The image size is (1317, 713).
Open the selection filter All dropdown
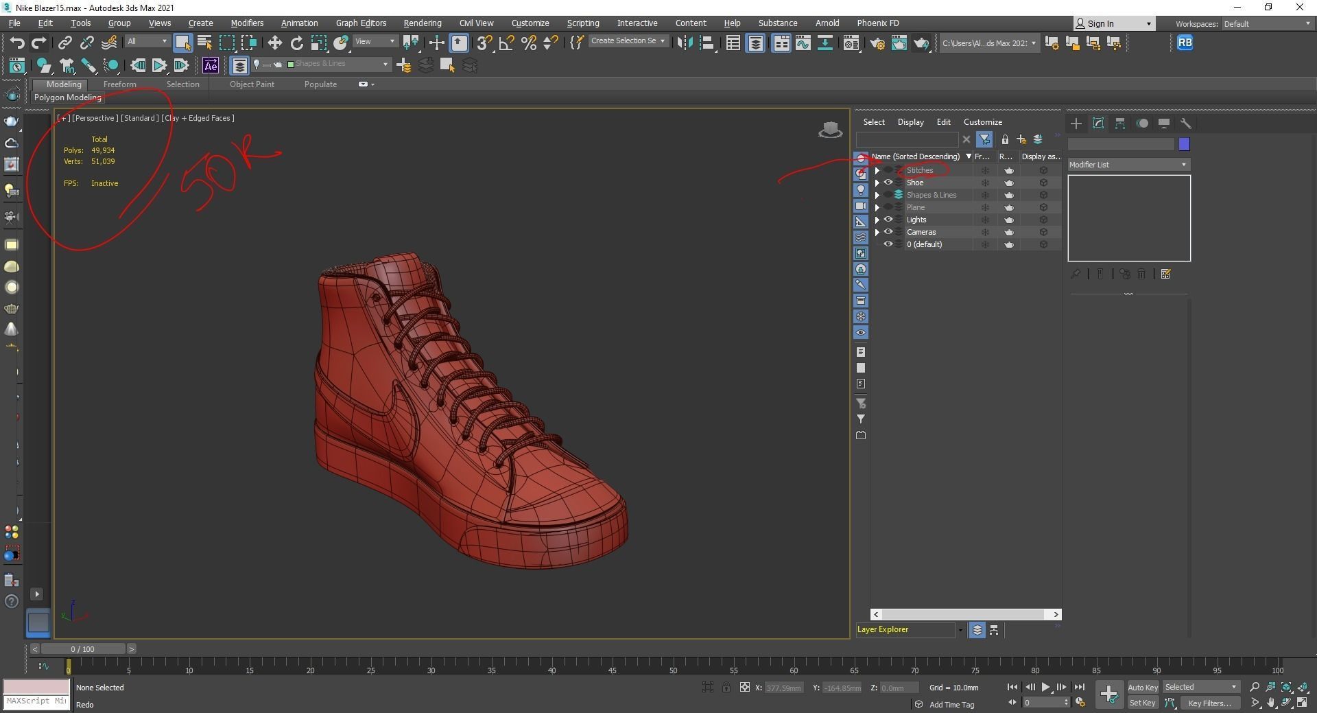pyautogui.click(x=147, y=41)
